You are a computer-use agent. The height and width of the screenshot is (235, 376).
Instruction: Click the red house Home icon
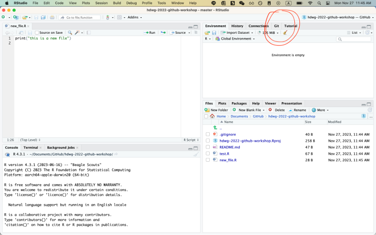[212, 116]
